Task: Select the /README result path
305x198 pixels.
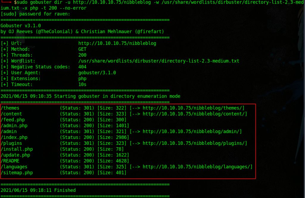Action: pyautogui.click(x=10, y=161)
